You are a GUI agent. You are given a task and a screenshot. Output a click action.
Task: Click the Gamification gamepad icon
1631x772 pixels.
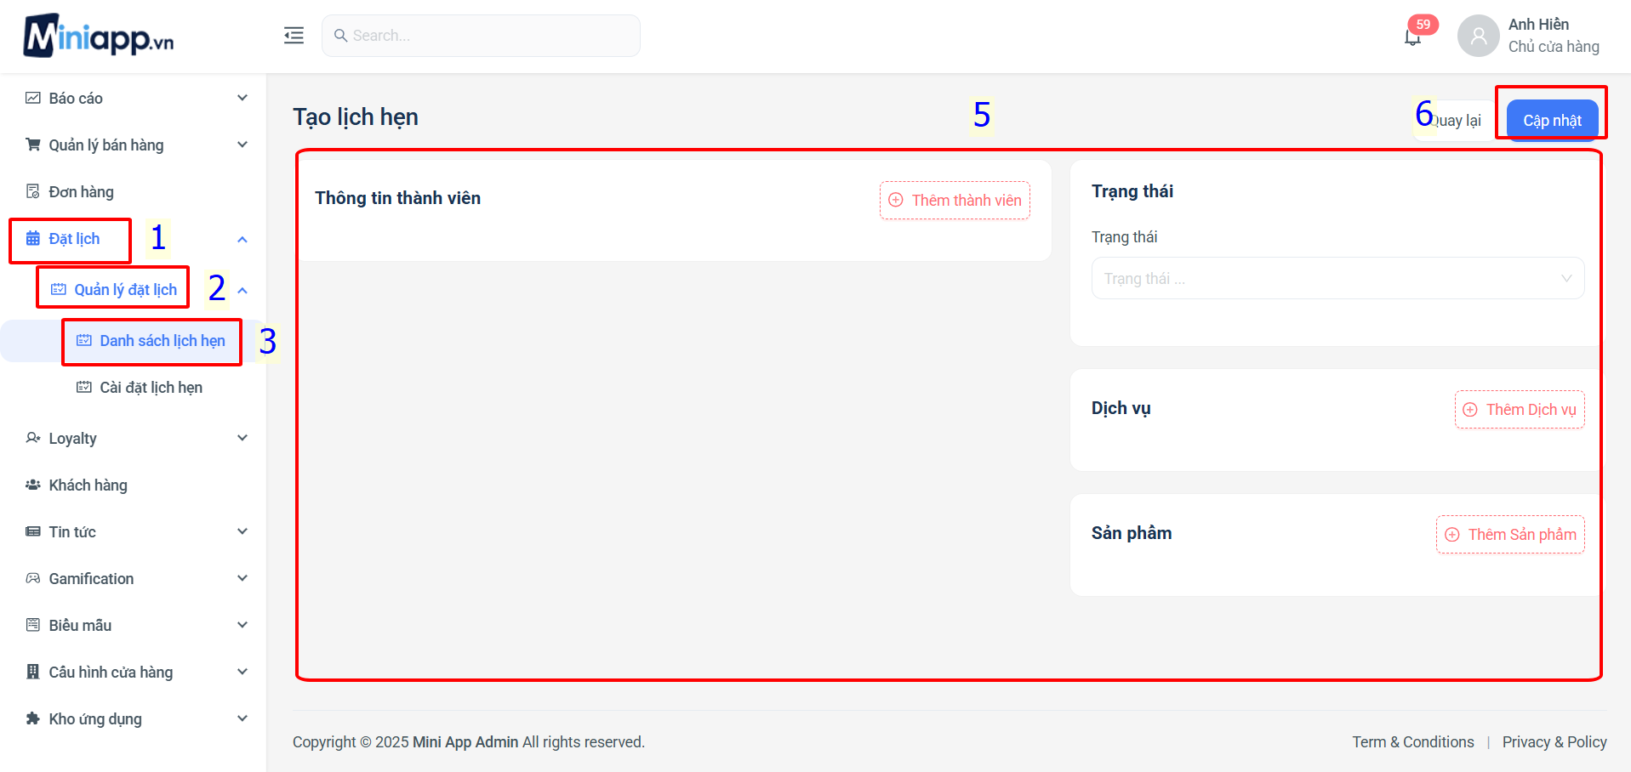[x=33, y=578]
